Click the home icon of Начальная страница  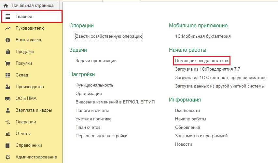point(6,6)
